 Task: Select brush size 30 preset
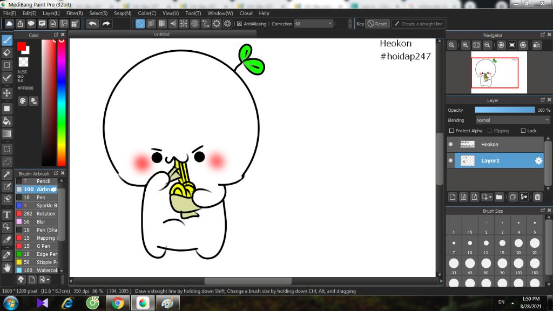(x=454, y=266)
